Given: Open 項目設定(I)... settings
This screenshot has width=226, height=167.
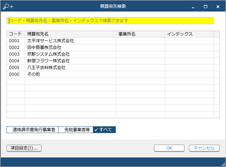Looking at the screenshot, I should pos(24,148).
